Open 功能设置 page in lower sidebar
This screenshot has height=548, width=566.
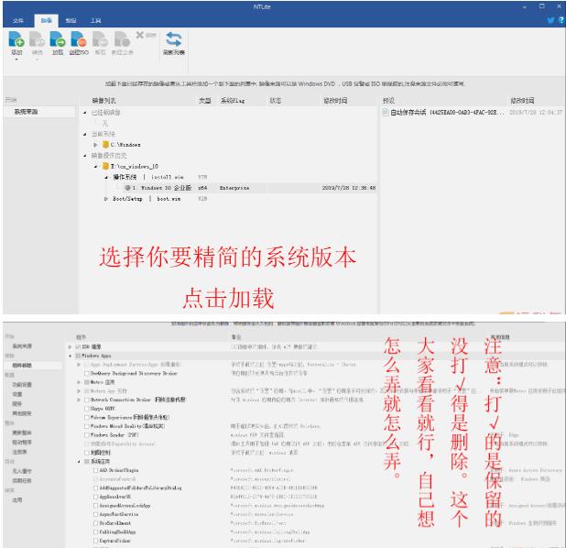coord(22,385)
